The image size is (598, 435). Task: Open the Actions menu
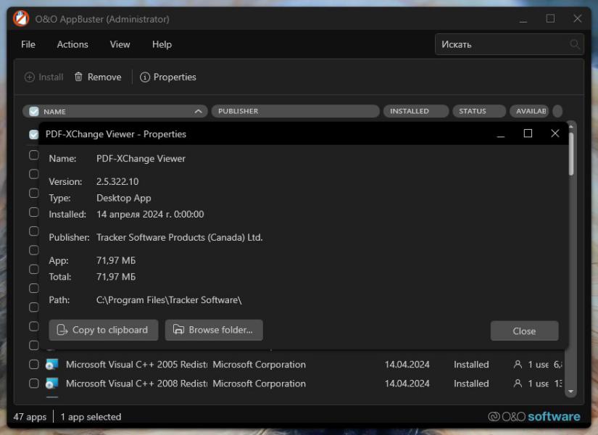72,44
